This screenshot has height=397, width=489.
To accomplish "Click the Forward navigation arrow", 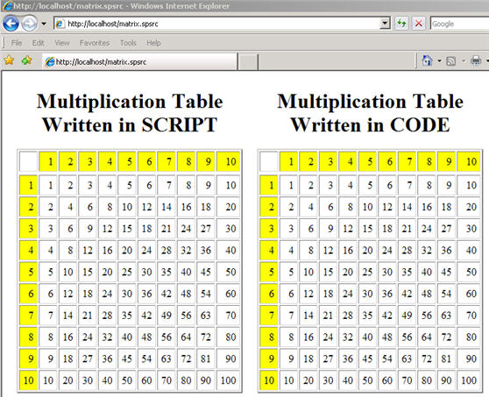I will 29,24.
